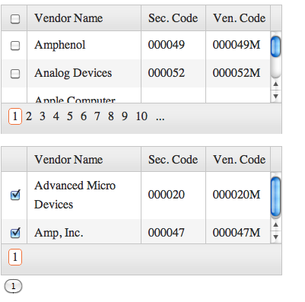The height and width of the screenshot is (302, 305).
Task: Check the Amphenol row checkbox
Action: [x=15, y=46]
